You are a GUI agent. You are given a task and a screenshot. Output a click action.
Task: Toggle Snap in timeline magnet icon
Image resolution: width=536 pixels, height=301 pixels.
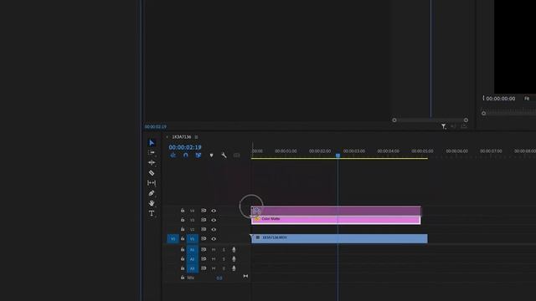click(186, 156)
